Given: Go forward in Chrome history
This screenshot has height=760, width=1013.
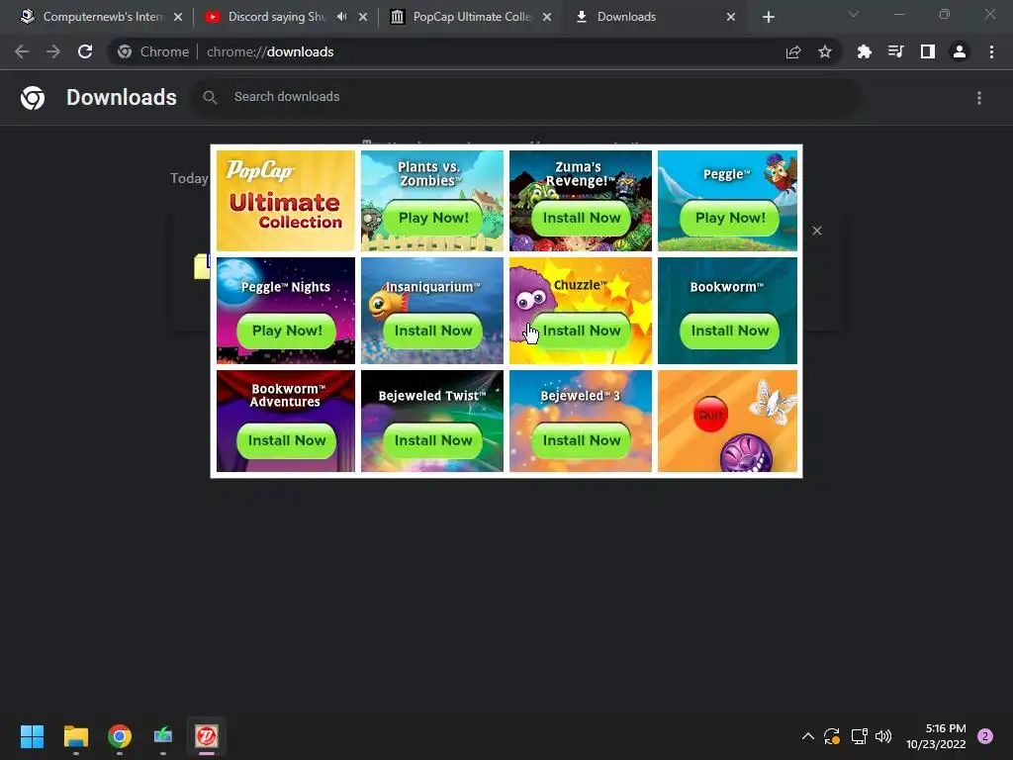Looking at the screenshot, I should [x=53, y=51].
